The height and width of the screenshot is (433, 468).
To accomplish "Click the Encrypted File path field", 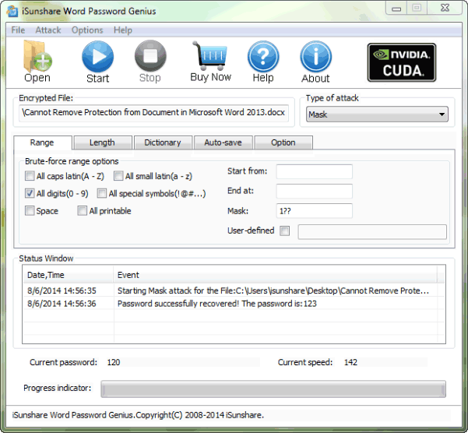I will (153, 113).
